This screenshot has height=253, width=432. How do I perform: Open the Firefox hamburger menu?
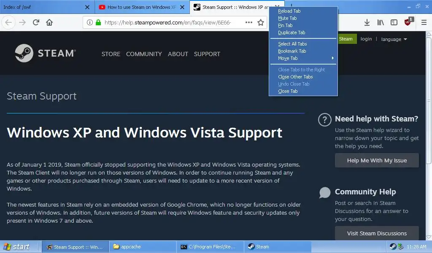[x=424, y=22]
